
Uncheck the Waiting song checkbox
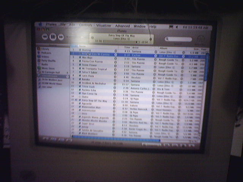click(80, 50)
